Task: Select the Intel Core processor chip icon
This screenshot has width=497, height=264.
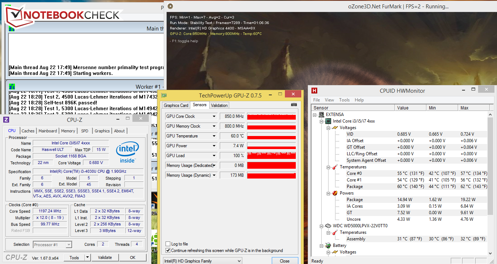Action: [328, 121]
